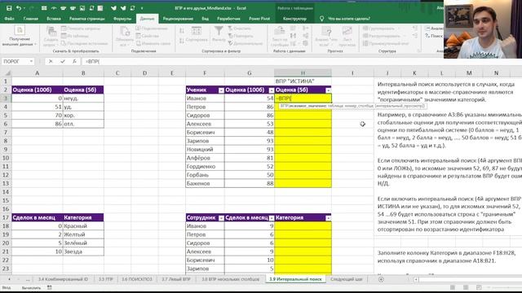Open the Insert Function fx dialog
This screenshot has height=293, width=522.
coord(74,62)
